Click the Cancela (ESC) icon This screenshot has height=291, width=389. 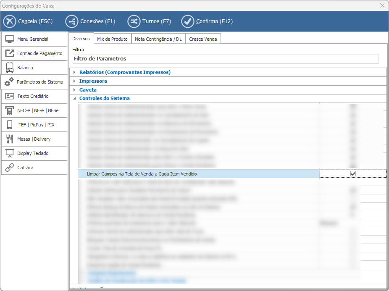[9, 21]
